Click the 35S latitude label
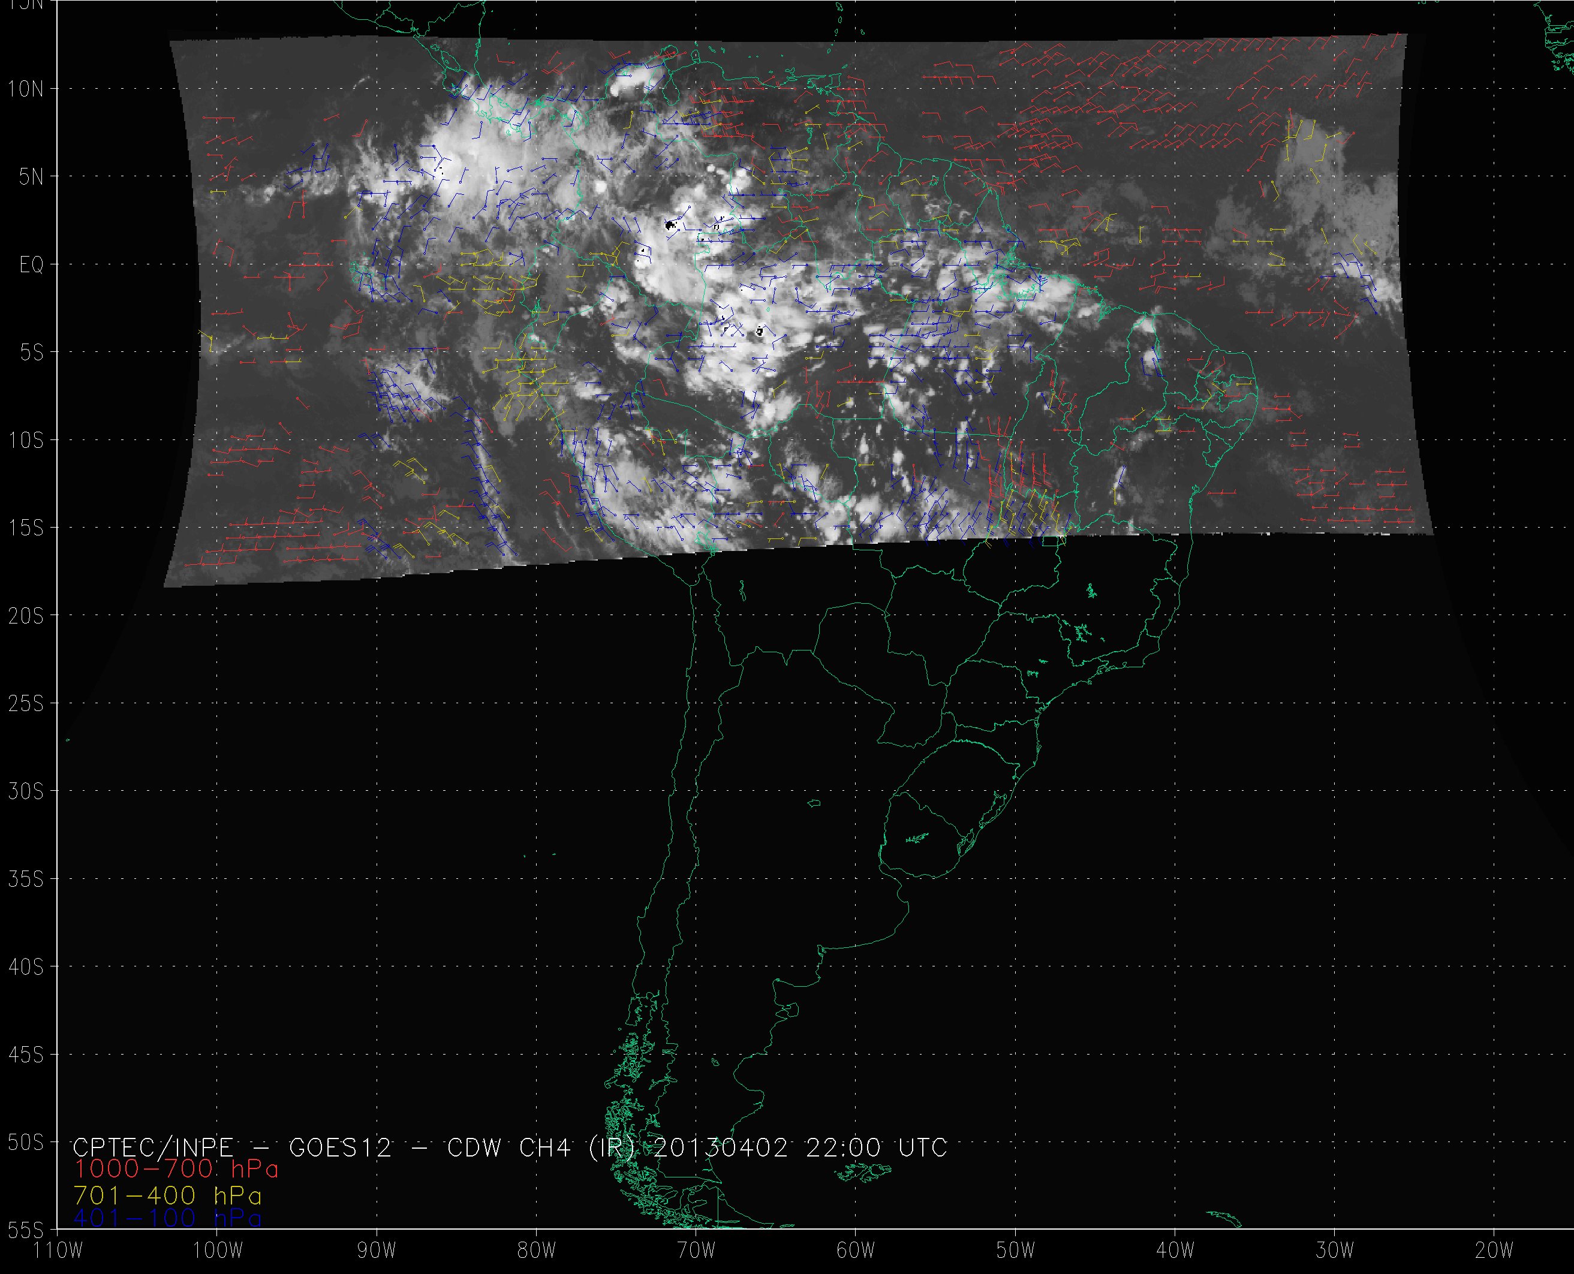1574x1274 pixels. point(26,878)
